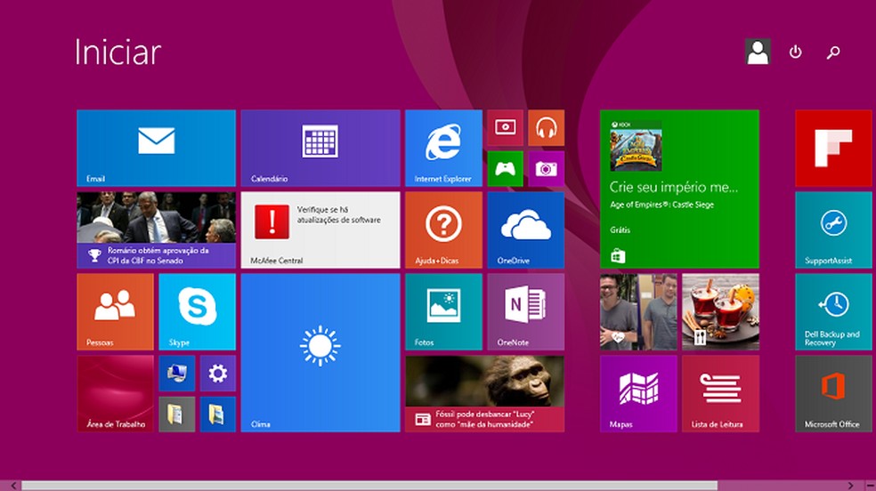Open the Lista de Leitura tile

pos(721,394)
